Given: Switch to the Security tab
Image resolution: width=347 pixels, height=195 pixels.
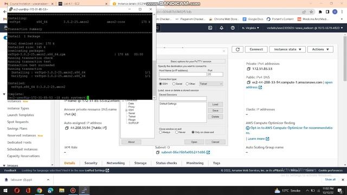Looking at the screenshot, I should [91, 163].
